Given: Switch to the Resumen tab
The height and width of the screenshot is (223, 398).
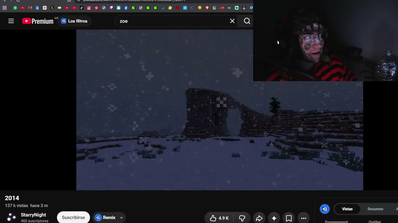Looking at the screenshot, I should point(375,209).
